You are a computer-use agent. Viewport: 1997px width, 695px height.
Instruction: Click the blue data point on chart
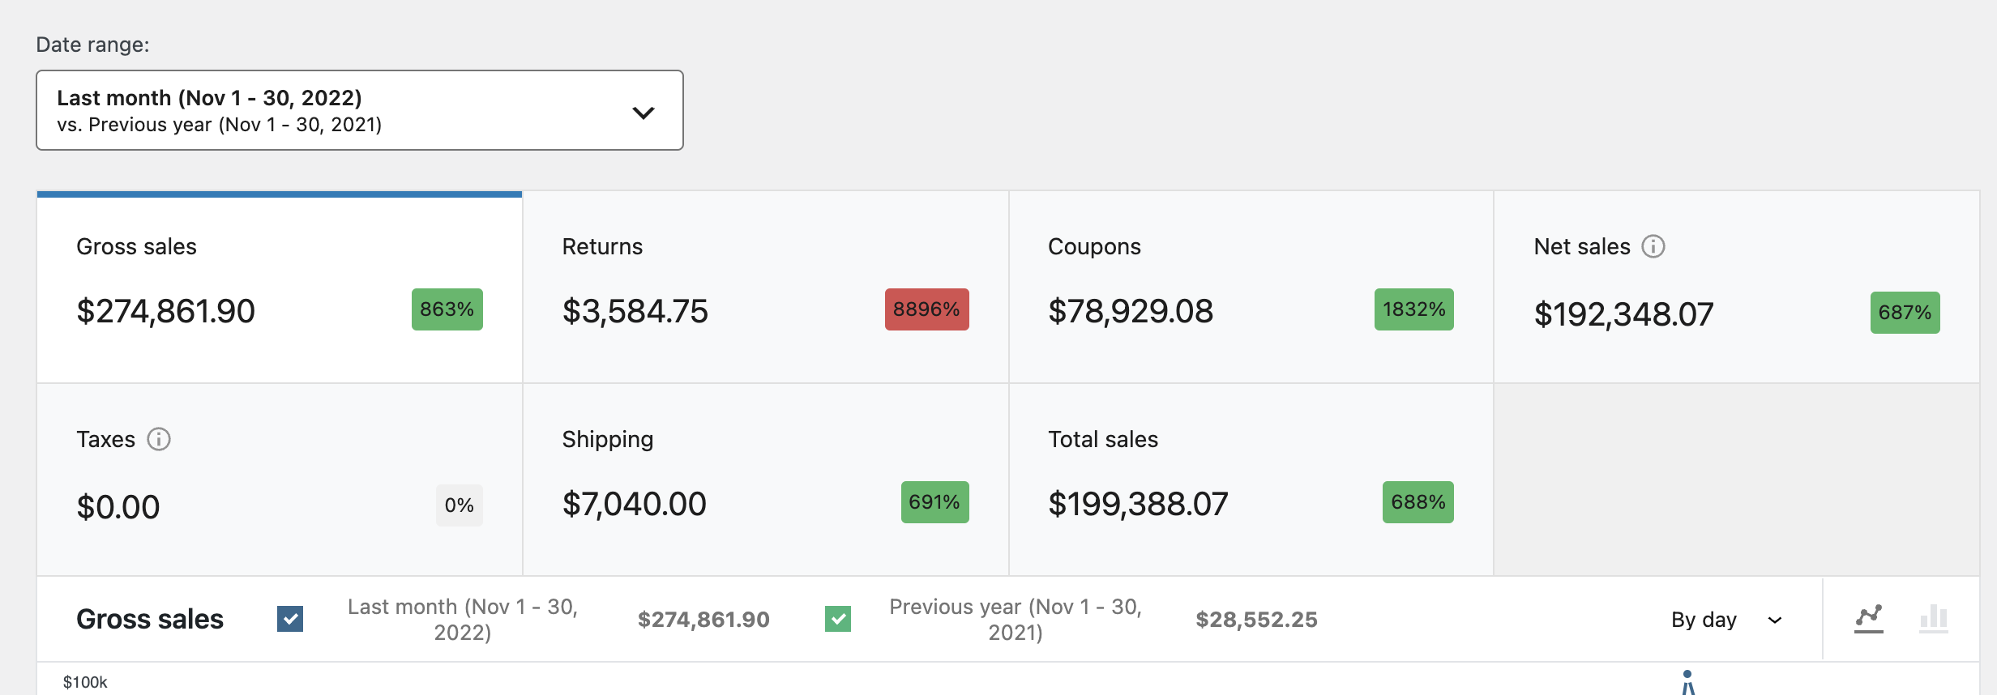point(1687,674)
